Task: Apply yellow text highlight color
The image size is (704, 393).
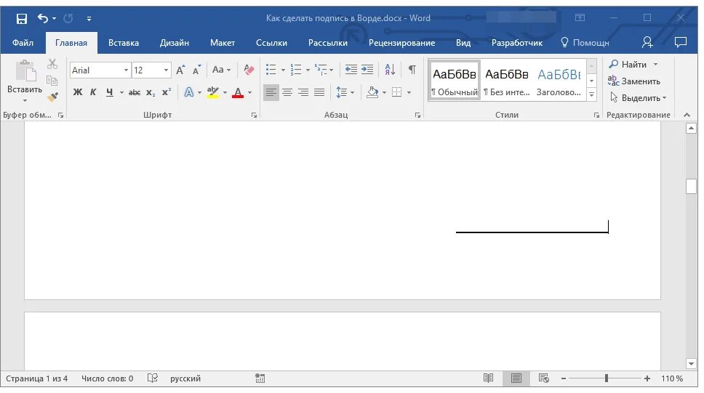Action: [x=213, y=92]
